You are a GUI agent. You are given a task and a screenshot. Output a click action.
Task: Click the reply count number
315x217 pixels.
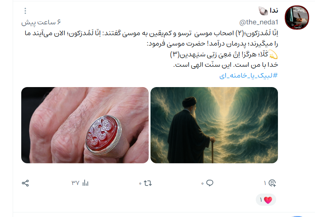202,184
